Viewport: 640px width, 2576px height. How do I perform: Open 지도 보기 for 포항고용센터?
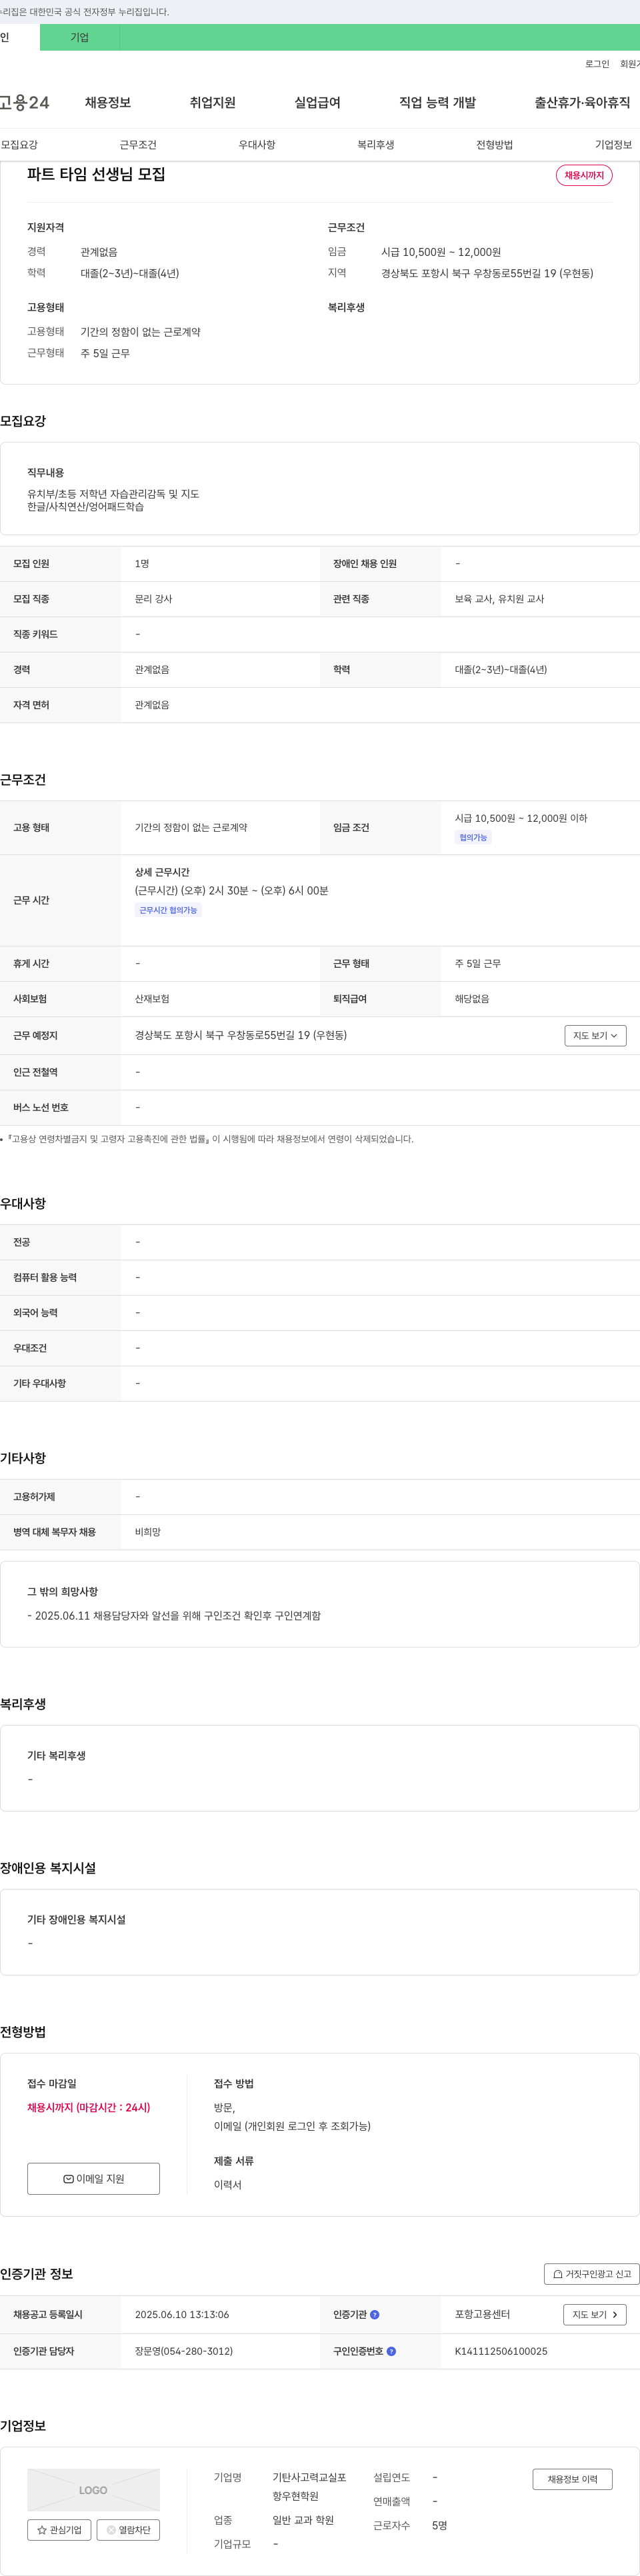[595, 2314]
